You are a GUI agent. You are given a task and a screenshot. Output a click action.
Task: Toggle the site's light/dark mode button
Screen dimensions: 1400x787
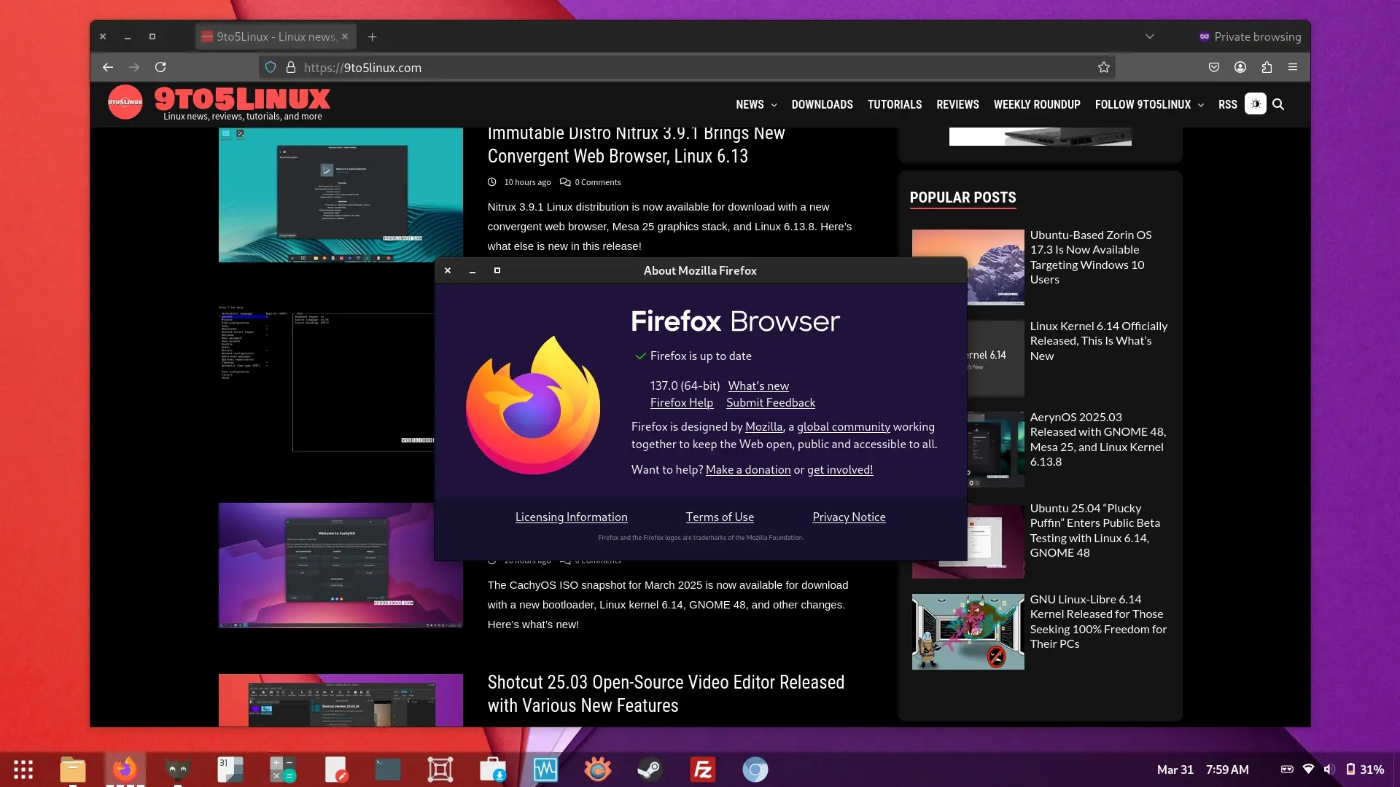[1255, 104]
